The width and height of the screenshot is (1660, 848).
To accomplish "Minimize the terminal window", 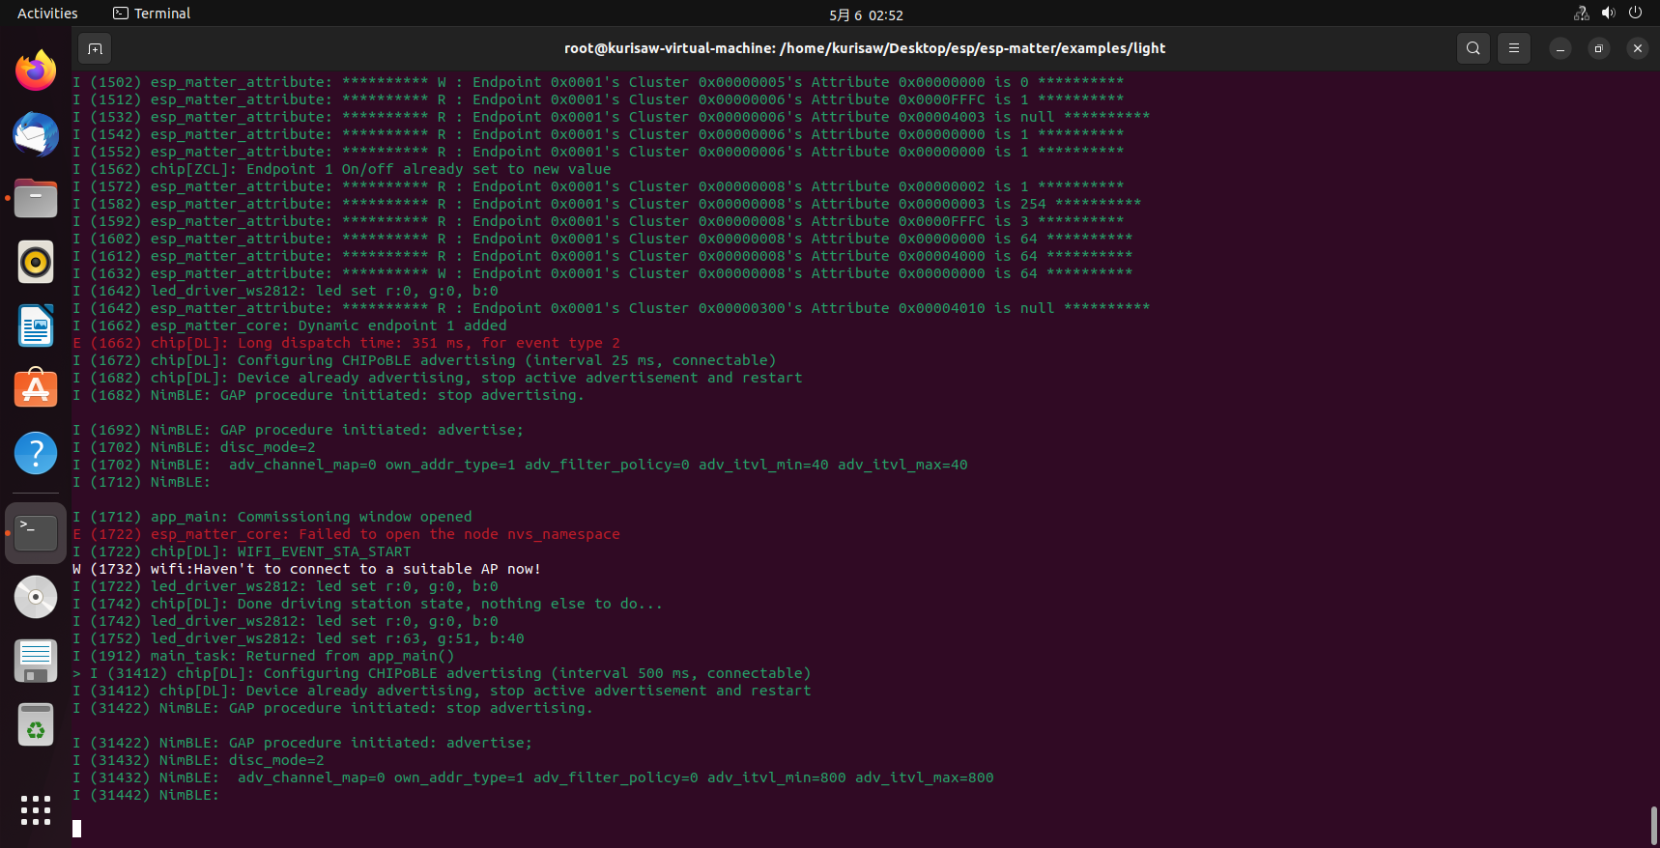I will pos(1560,48).
